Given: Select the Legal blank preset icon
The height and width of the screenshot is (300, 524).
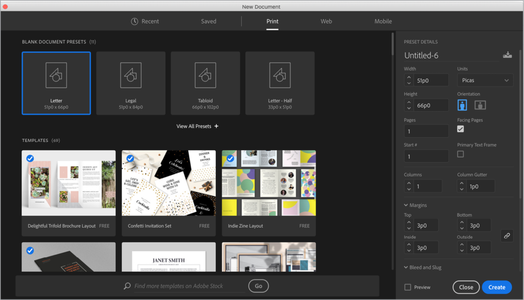Looking at the screenshot, I should [x=131, y=75].
